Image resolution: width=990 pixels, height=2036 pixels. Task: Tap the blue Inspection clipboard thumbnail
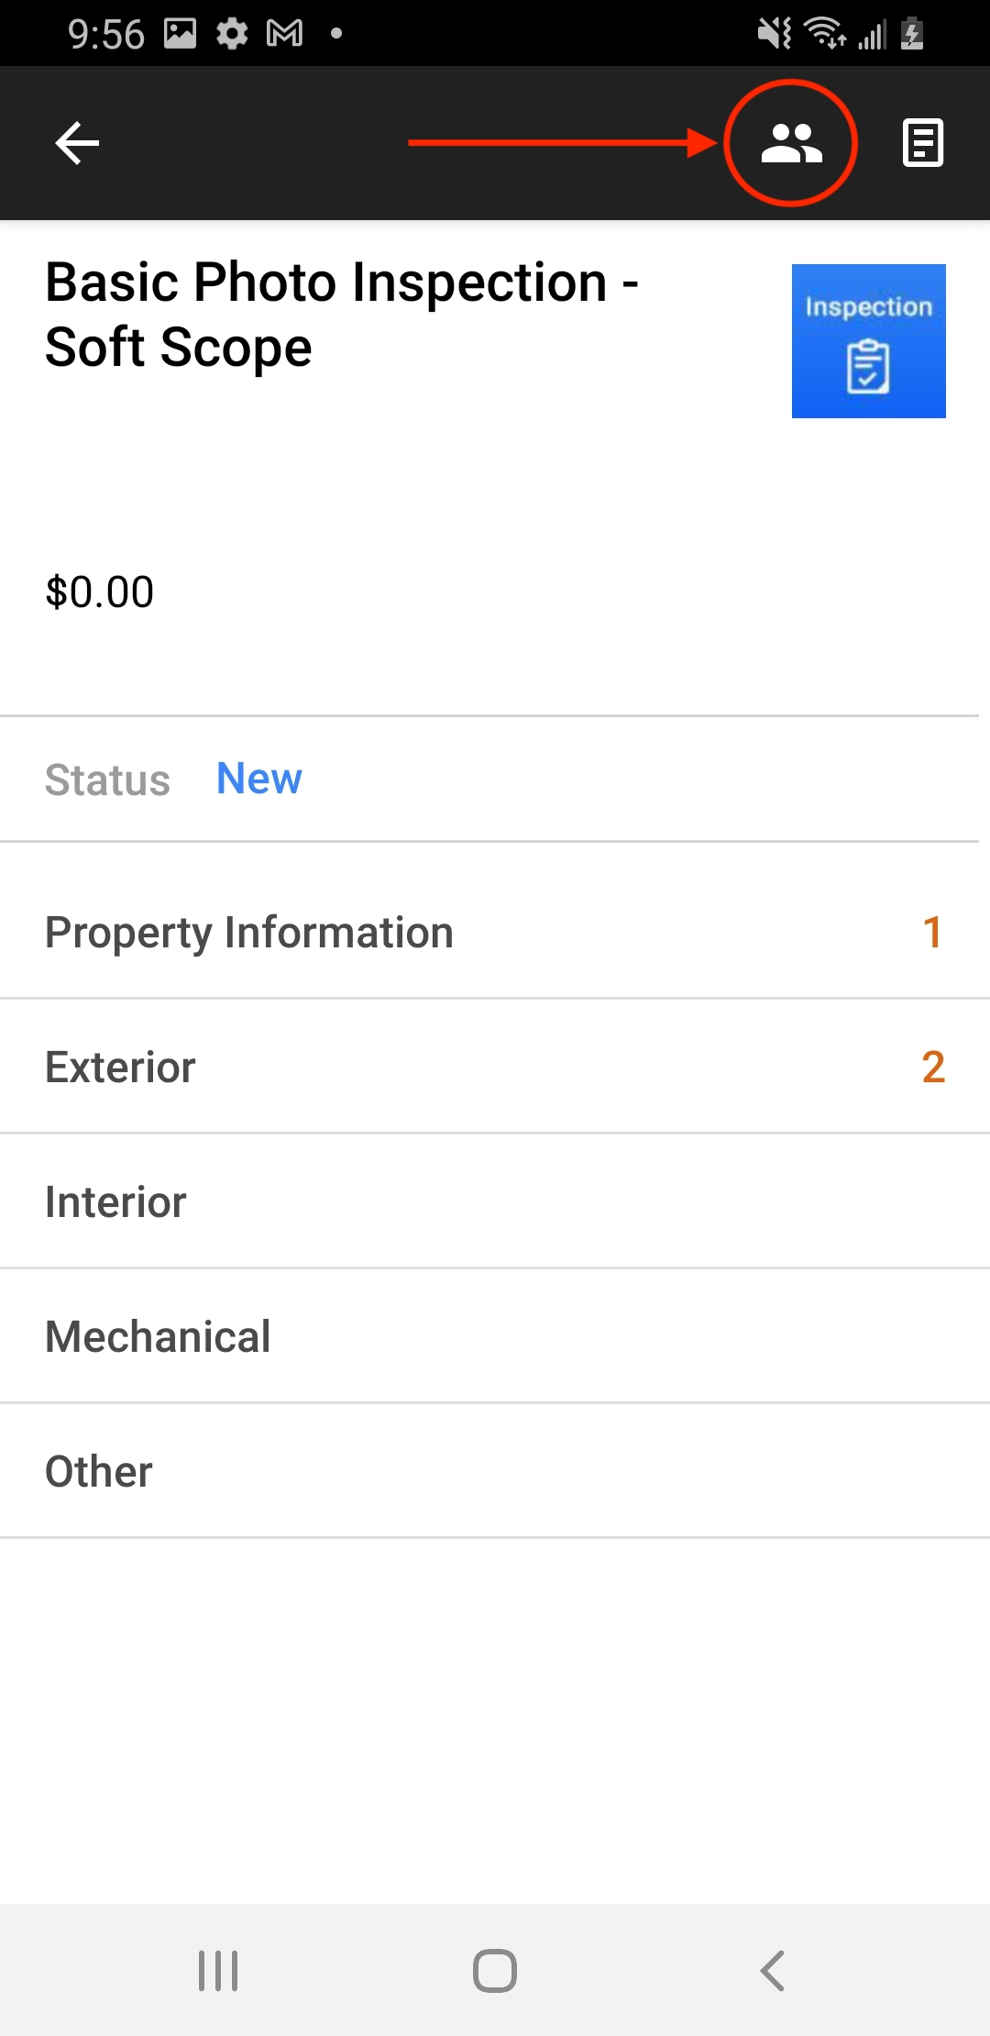869,341
